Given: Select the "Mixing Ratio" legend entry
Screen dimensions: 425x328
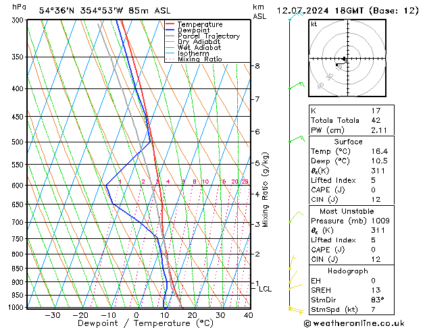Looking at the screenshot, I should pyautogui.click(x=200, y=59).
